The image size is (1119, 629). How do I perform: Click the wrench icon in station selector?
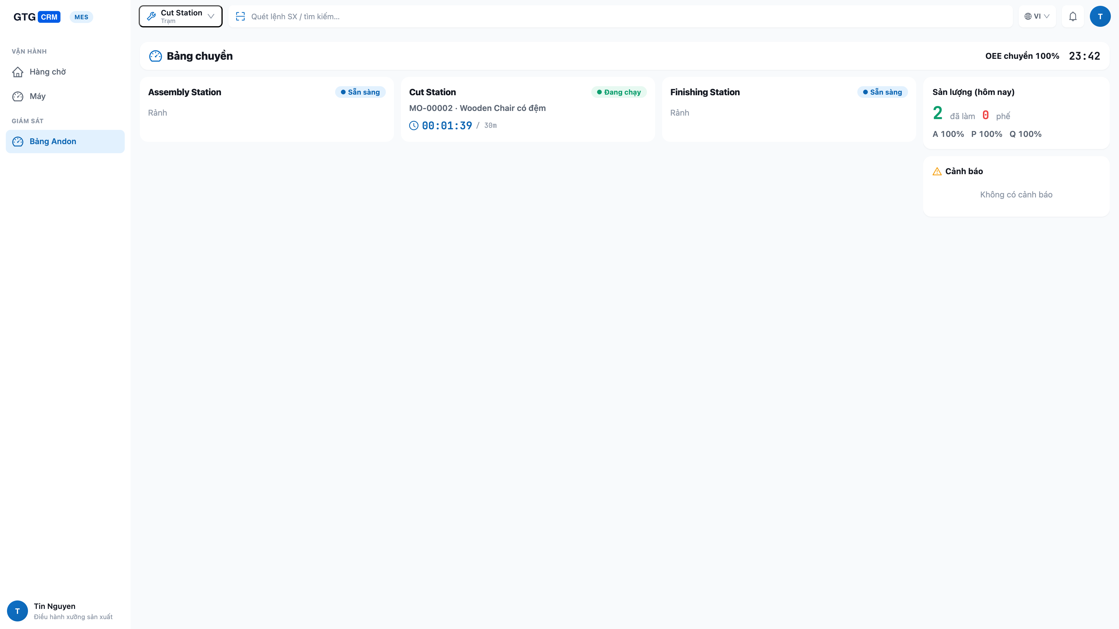click(151, 17)
